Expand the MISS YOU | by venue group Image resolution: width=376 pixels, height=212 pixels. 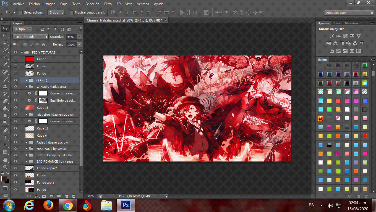(x=27, y=149)
